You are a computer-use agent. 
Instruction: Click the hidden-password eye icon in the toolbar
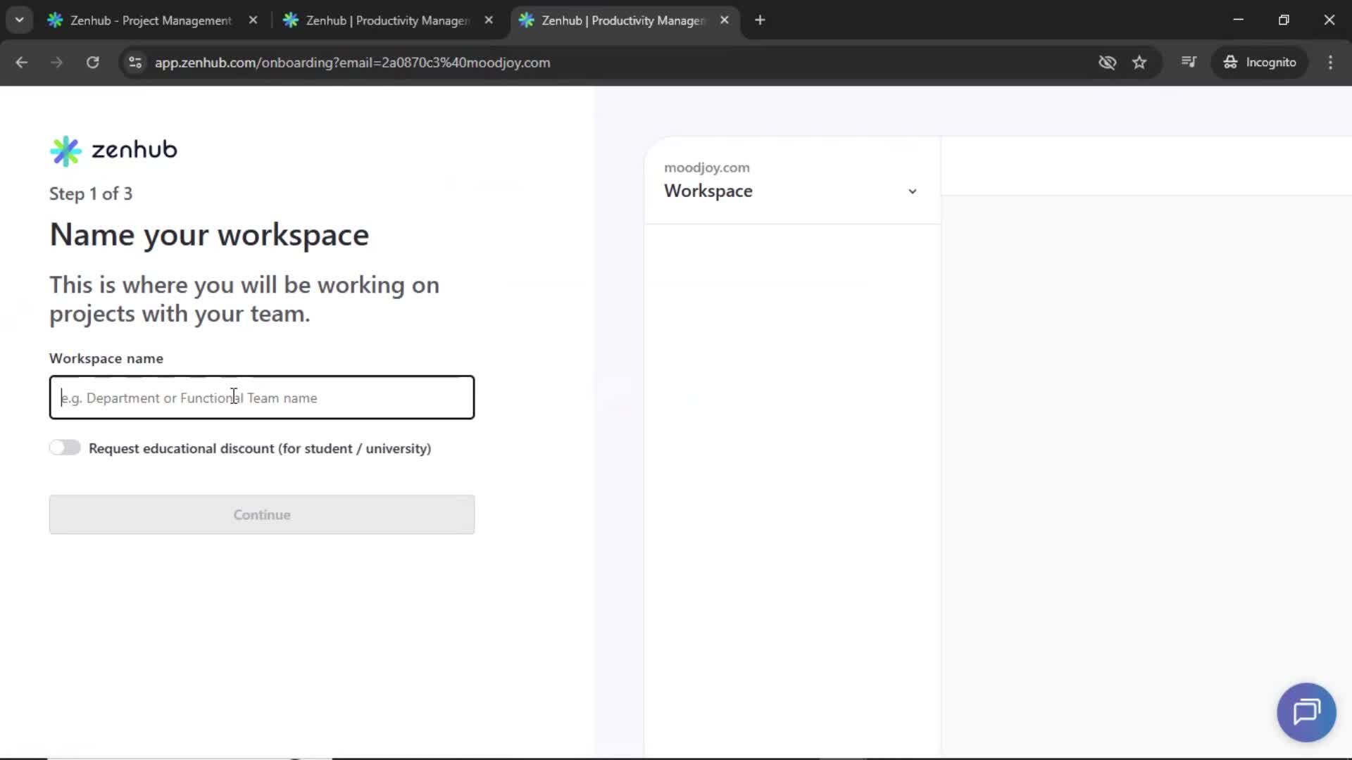point(1107,63)
